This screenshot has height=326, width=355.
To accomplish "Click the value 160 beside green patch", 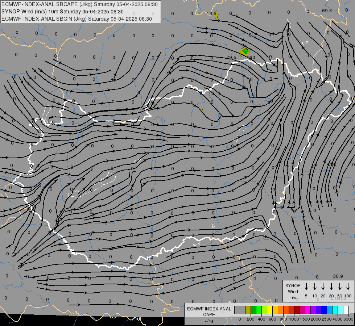I will tap(251, 58).
